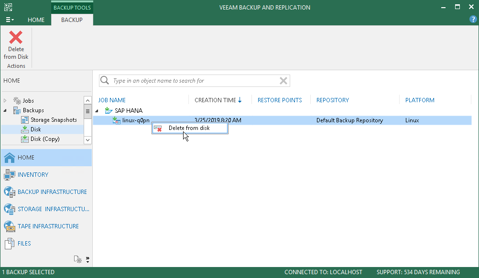479x278 pixels.
Task: Select the Backups node icon
Action: point(17,110)
